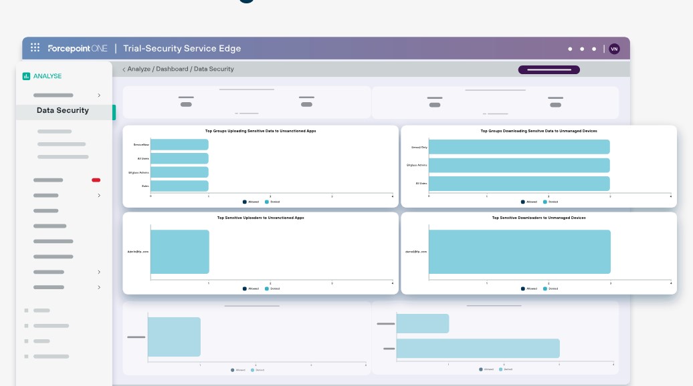Toggle Denied legend in Top Sensitive Uploaders chart
Image resolution: width=693 pixels, height=386 pixels.
point(272,289)
